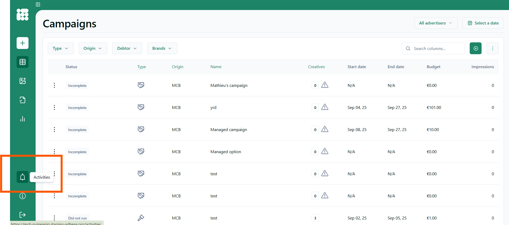Open the Debtor filter dropdown
The width and height of the screenshot is (509, 225).
pos(127,48)
